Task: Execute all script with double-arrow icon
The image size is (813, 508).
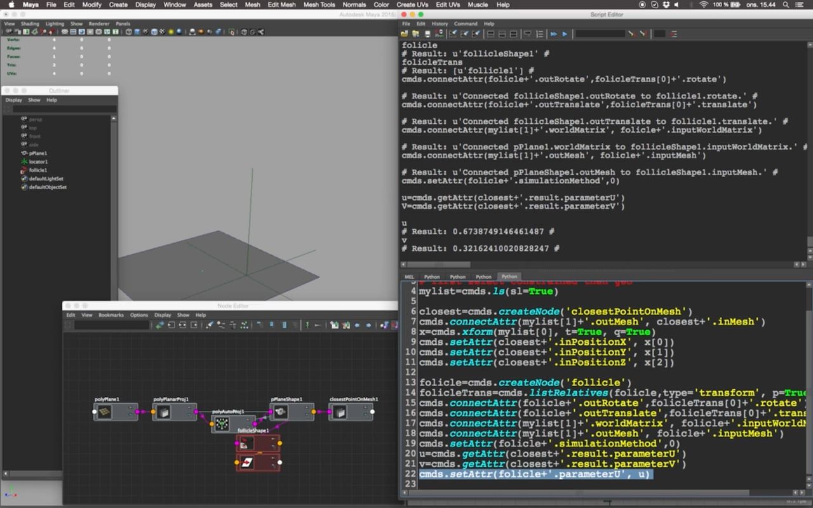Action: coord(553,34)
